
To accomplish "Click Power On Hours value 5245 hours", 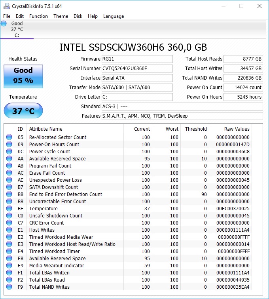I will (x=243, y=97).
